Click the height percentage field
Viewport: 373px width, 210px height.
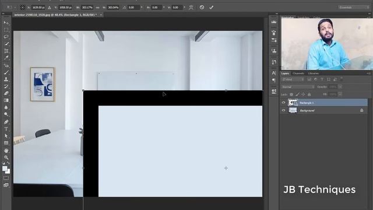tap(113, 8)
